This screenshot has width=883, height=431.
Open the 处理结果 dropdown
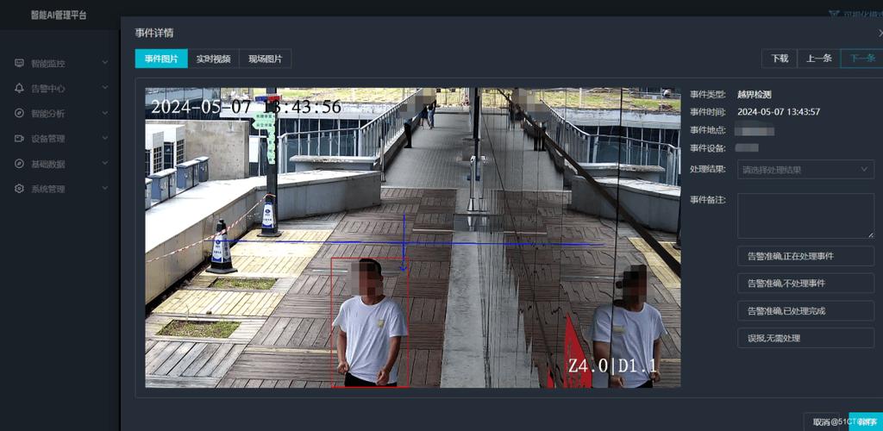click(806, 169)
